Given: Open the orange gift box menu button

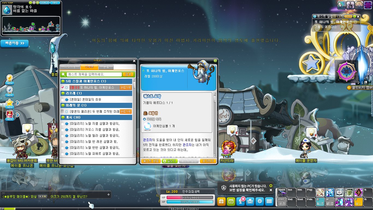Looking at the screenshot, I should [221, 202].
